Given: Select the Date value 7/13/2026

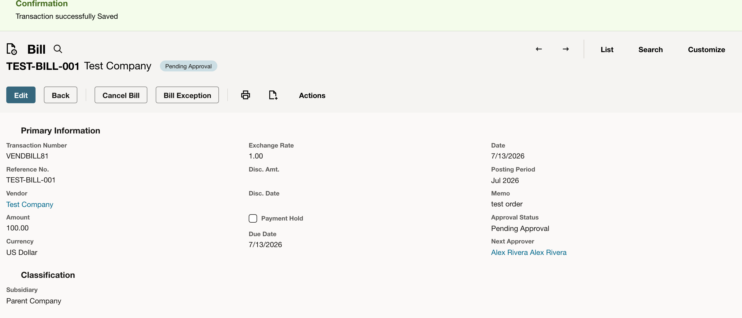Looking at the screenshot, I should [x=508, y=156].
